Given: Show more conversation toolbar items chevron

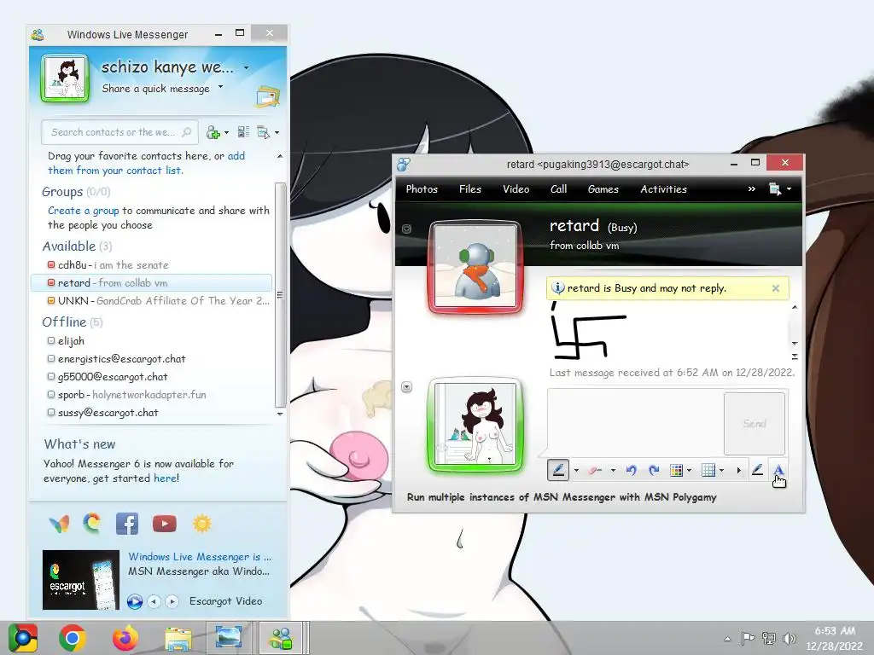Looking at the screenshot, I should [x=751, y=188].
